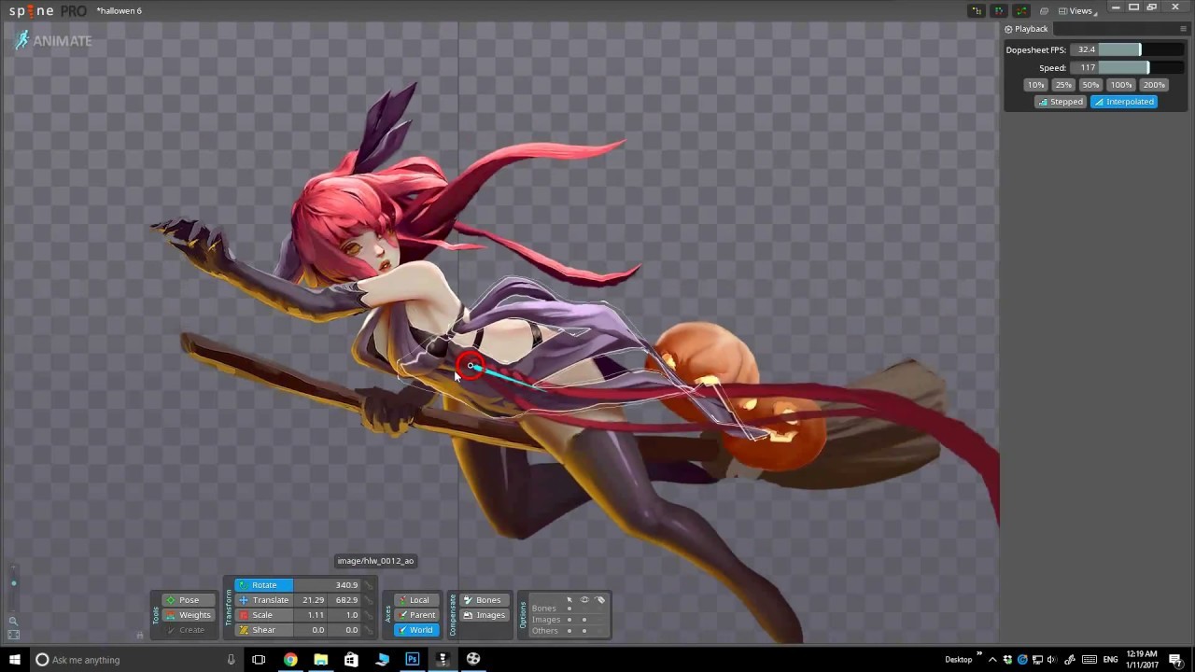Click the Scale X value 1.11
Viewport: 1195px width, 672px height.
(x=312, y=615)
